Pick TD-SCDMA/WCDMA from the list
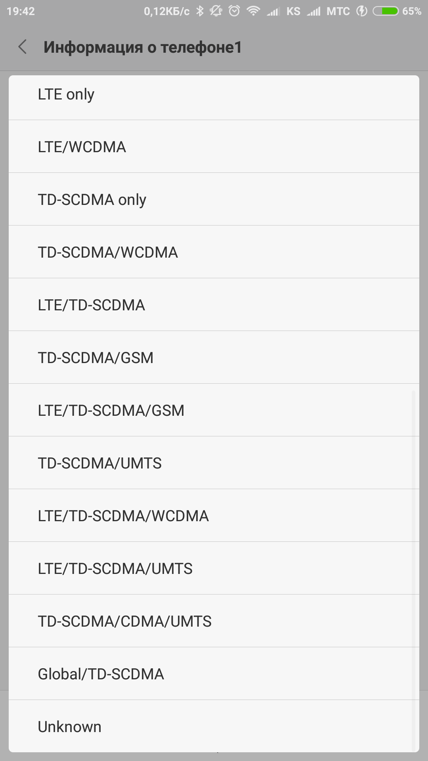 click(214, 252)
